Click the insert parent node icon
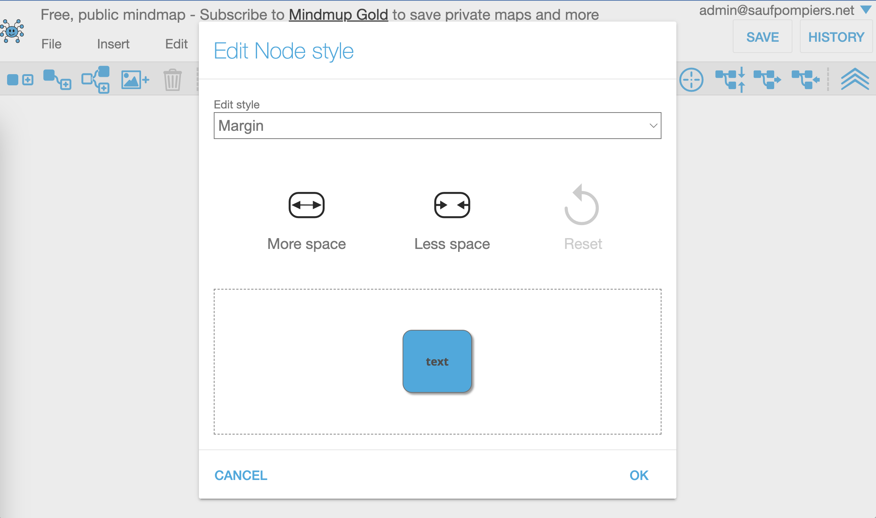The height and width of the screenshot is (518, 876). (x=96, y=79)
